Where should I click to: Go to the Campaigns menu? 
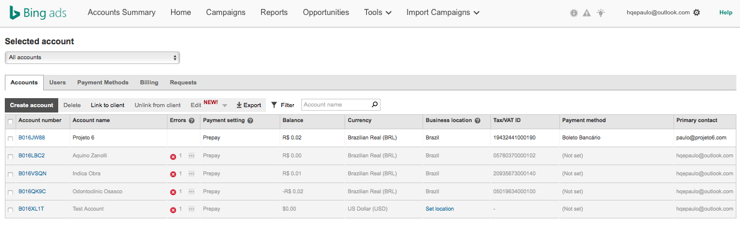[x=226, y=12]
